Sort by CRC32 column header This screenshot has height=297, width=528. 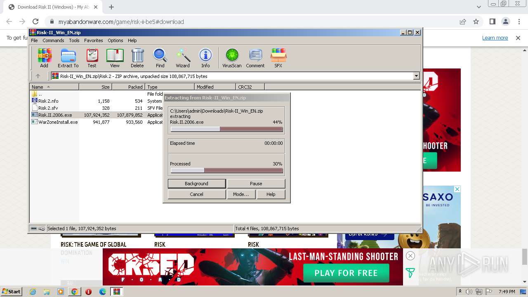click(250, 87)
